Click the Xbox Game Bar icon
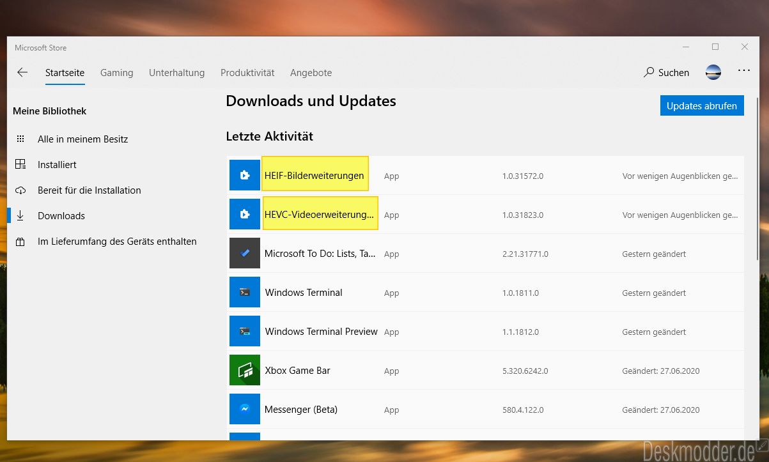 point(245,370)
